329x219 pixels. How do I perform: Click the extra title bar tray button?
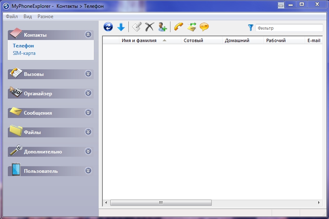pyautogui.click(x=281, y=5)
